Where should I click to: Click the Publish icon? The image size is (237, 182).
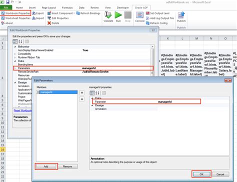pos(181,15)
